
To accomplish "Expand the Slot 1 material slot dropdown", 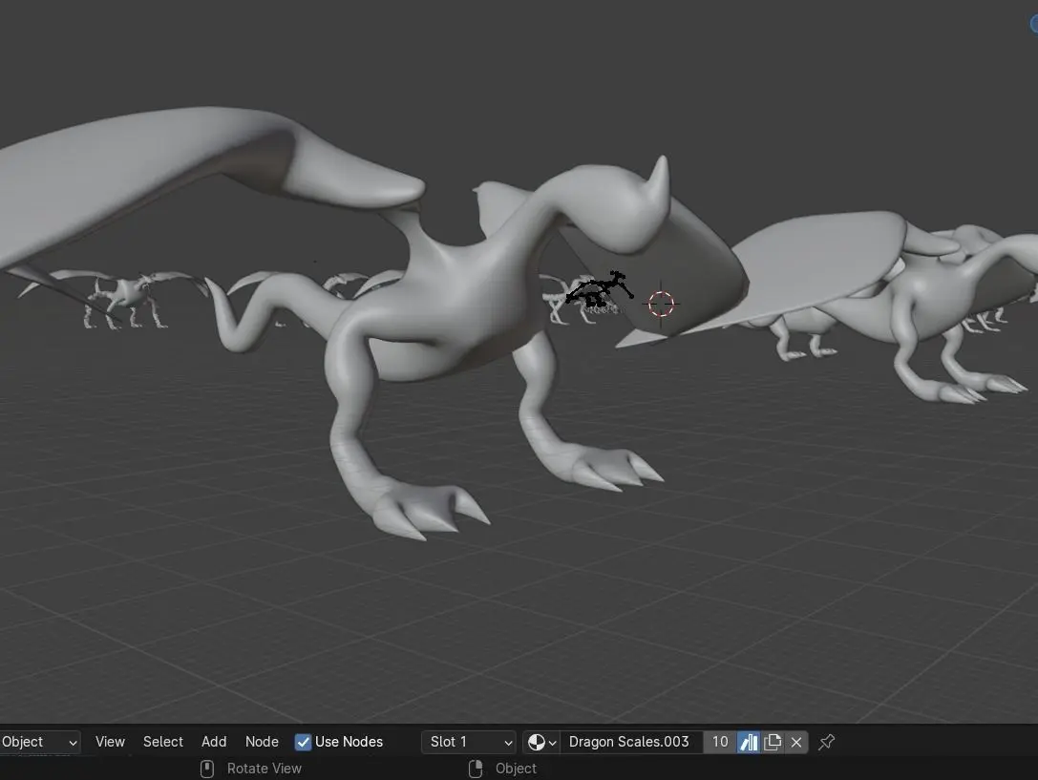I will click(469, 742).
